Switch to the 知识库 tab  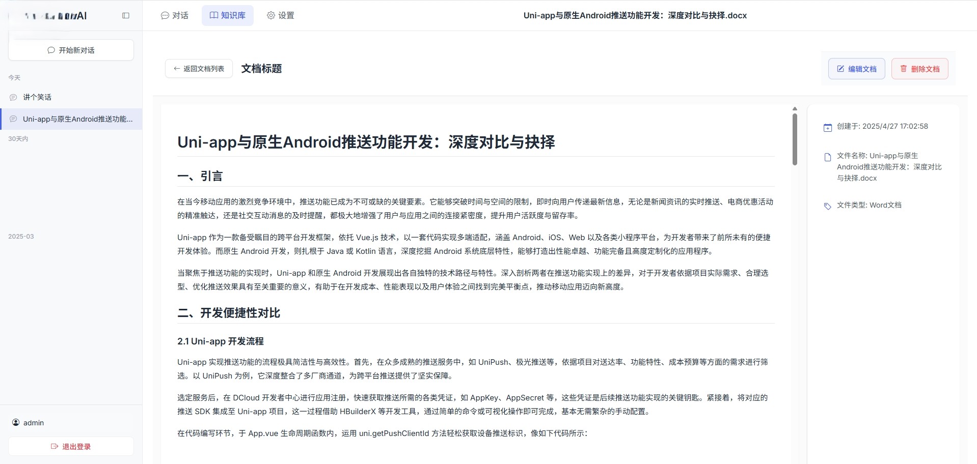227,15
